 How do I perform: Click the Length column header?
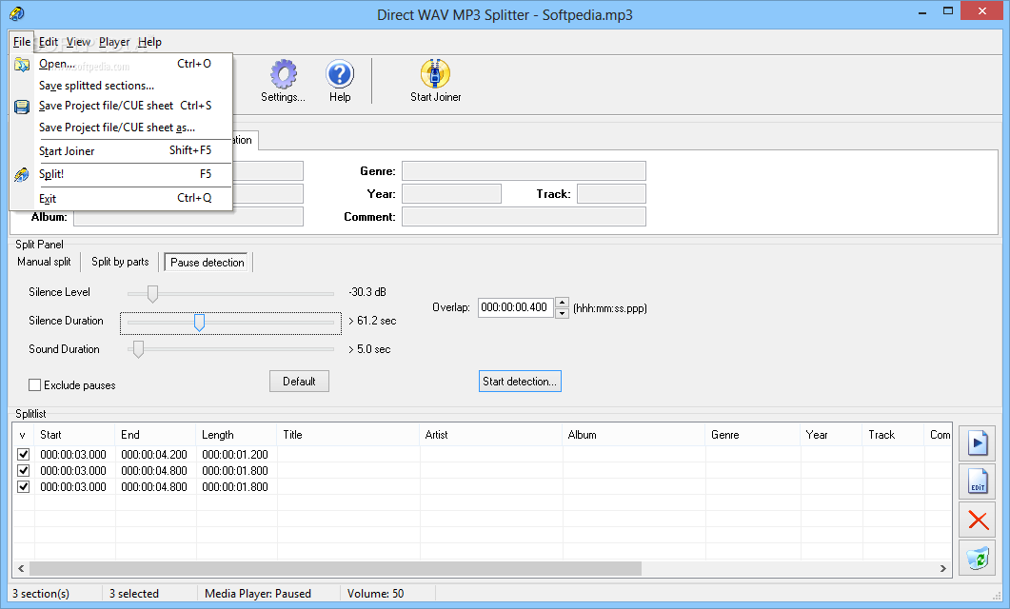(x=236, y=435)
